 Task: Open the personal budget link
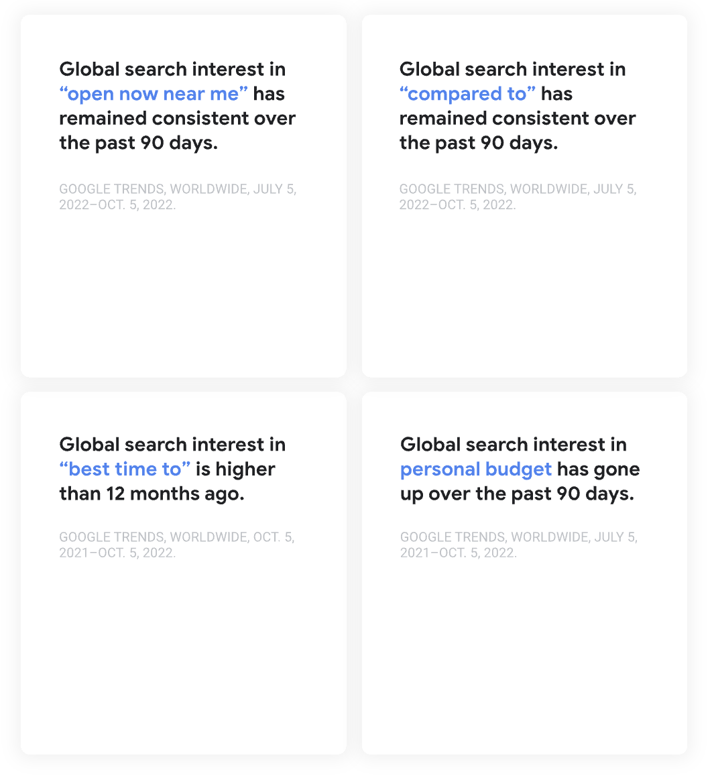(x=476, y=469)
